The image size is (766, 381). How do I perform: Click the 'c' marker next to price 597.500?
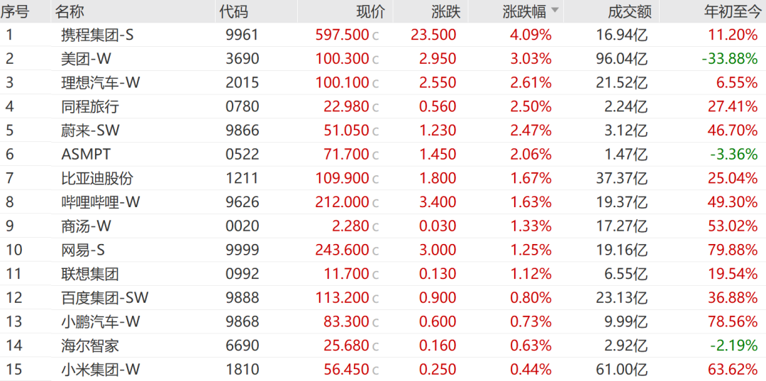pyautogui.click(x=376, y=35)
